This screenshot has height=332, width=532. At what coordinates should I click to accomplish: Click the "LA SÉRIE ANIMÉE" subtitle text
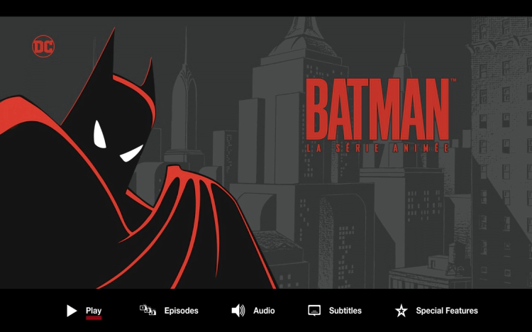pyautogui.click(x=377, y=148)
